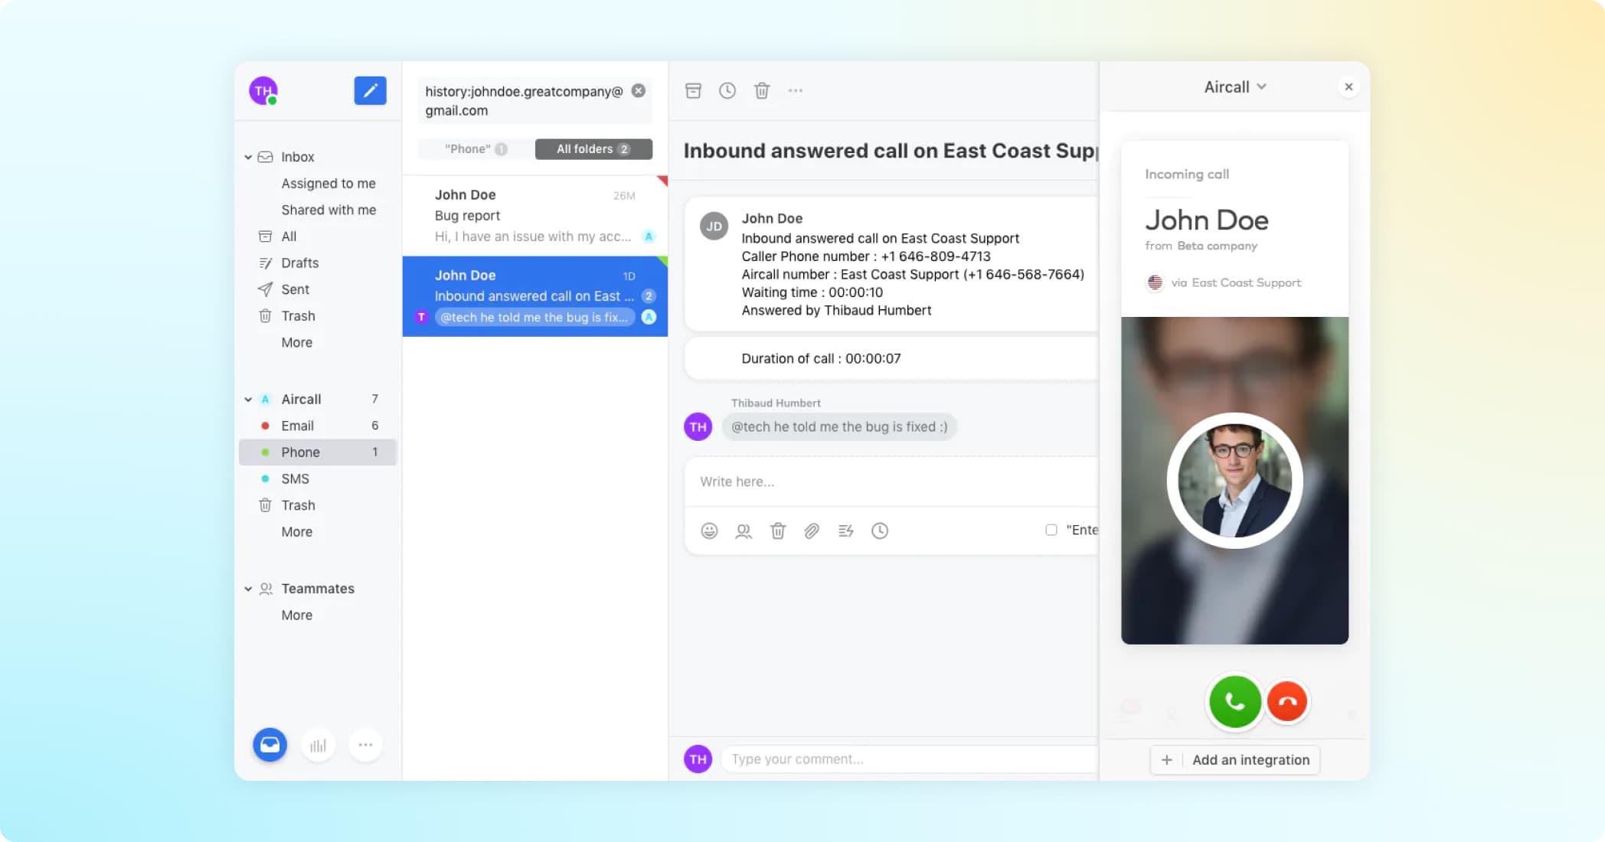
Task: Click the Inbox label in sidebar
Action: coord(297,157)
